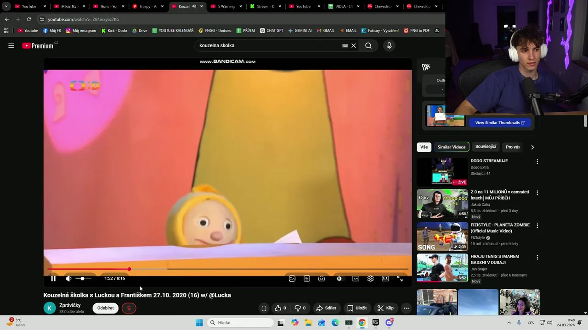Click the image icon in player controls
Screen dimensions: 588x330
292,278
